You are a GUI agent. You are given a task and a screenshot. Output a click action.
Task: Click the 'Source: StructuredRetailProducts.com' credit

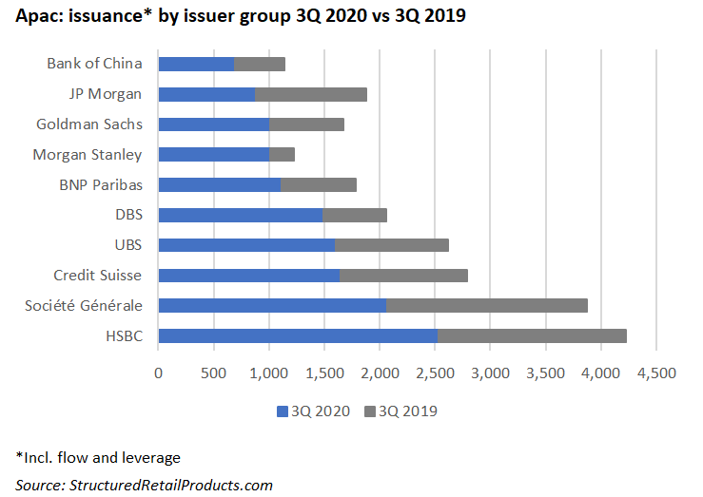pos(144,486)
